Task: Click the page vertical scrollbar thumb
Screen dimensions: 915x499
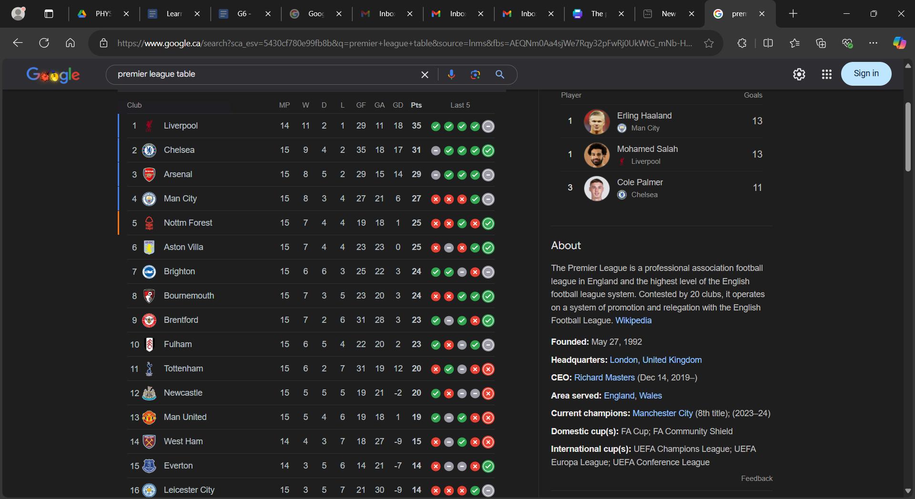Action: (x=908, y=137)
